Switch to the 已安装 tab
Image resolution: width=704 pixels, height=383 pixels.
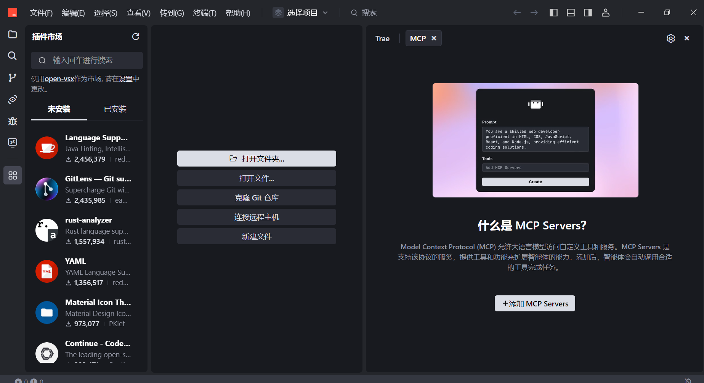[x=115, y=109]
